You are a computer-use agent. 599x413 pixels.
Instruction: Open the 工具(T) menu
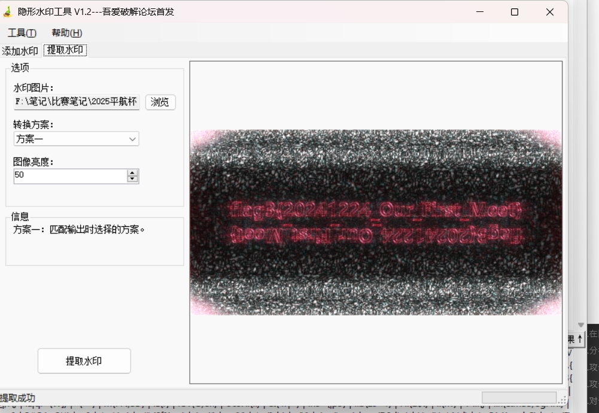pos(22,33)
